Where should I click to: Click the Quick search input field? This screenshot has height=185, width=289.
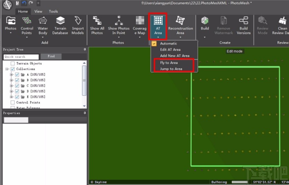(x=21, y=57)
